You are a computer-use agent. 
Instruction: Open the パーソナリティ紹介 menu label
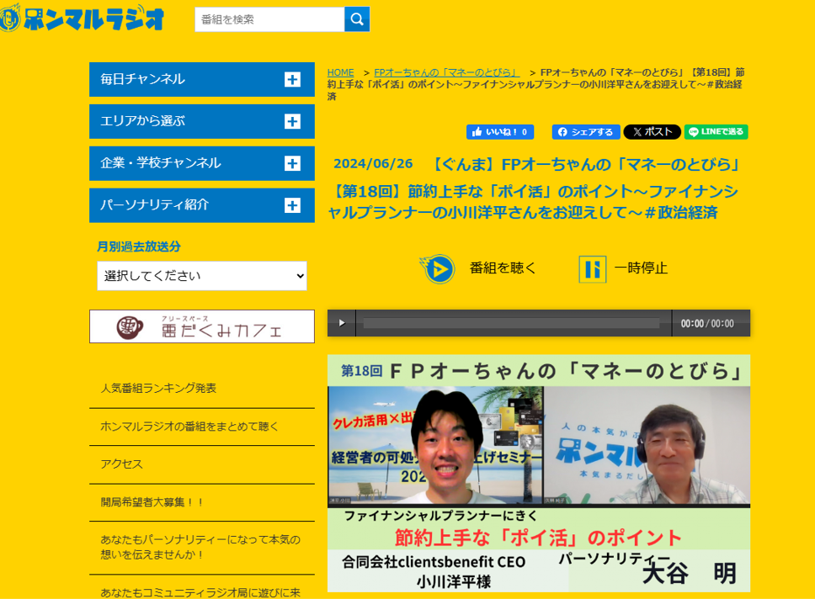pyautogui.click(x=154, y=204)
